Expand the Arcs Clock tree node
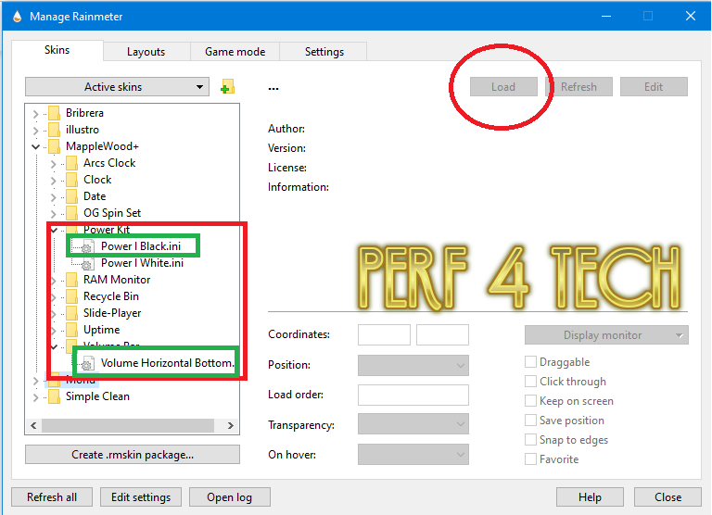The image size is (712, 515). (x=53, y=164)
